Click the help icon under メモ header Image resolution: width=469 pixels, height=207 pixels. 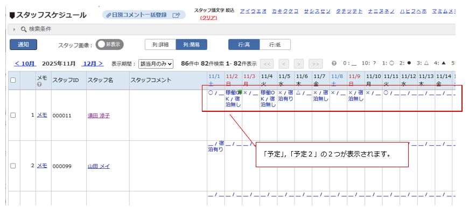pyautogui.click(x=39, y=84)
